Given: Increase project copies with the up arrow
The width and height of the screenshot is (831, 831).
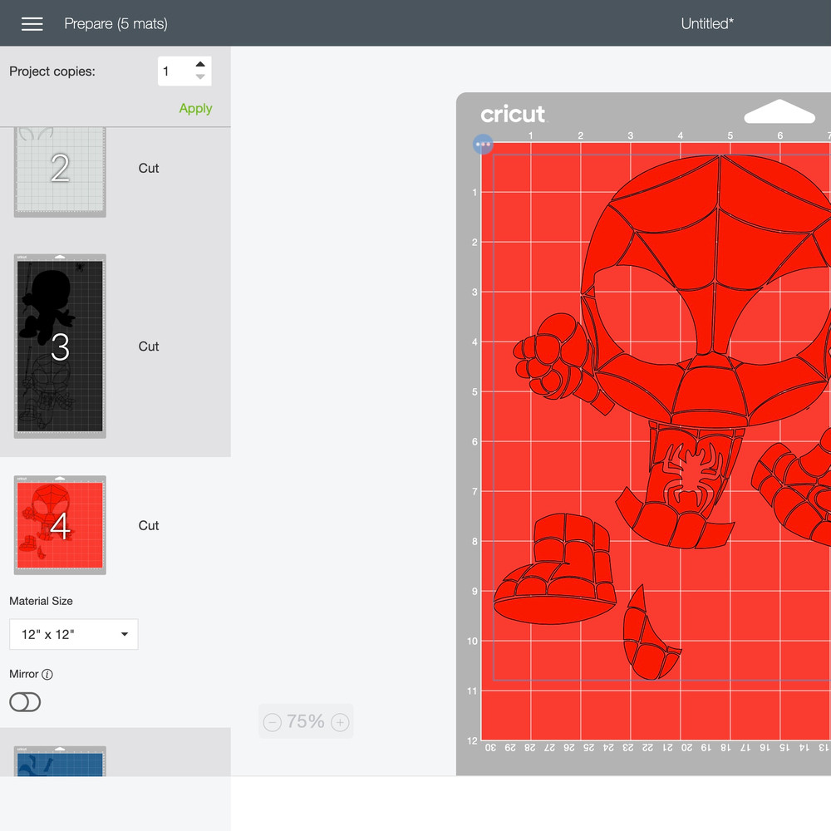Looking at the screenshot, I should click(x=200, y=64).
